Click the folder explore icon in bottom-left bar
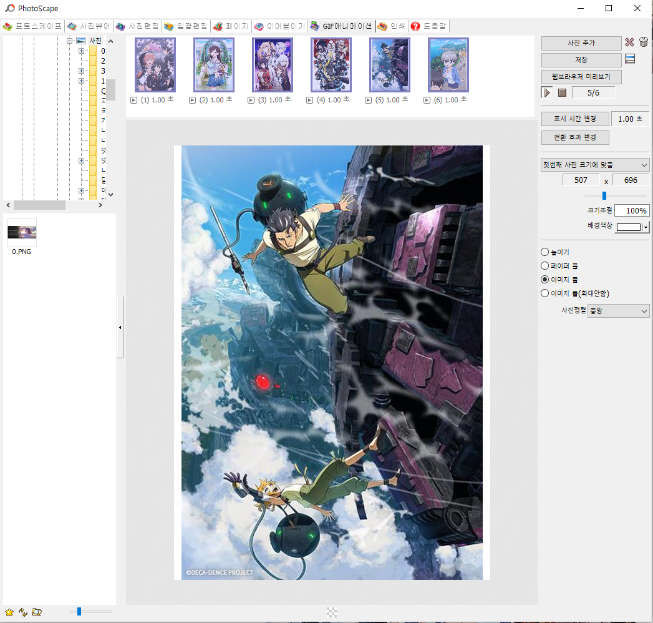 (37, 612)
